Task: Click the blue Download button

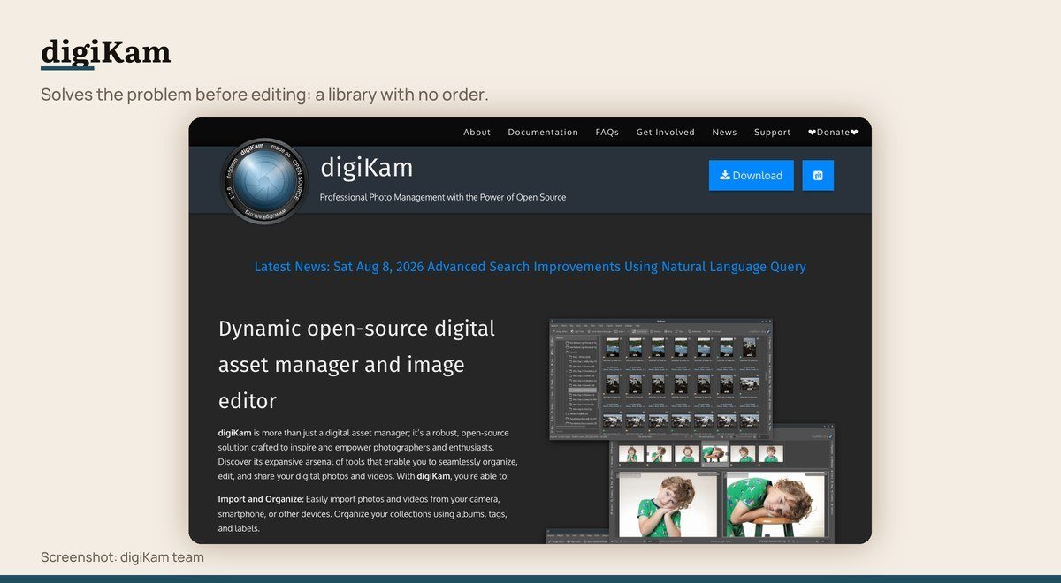Action: pos(751,175)
